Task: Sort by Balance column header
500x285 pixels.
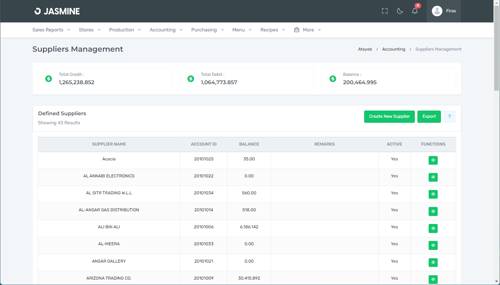Action: tap(249, 144)
